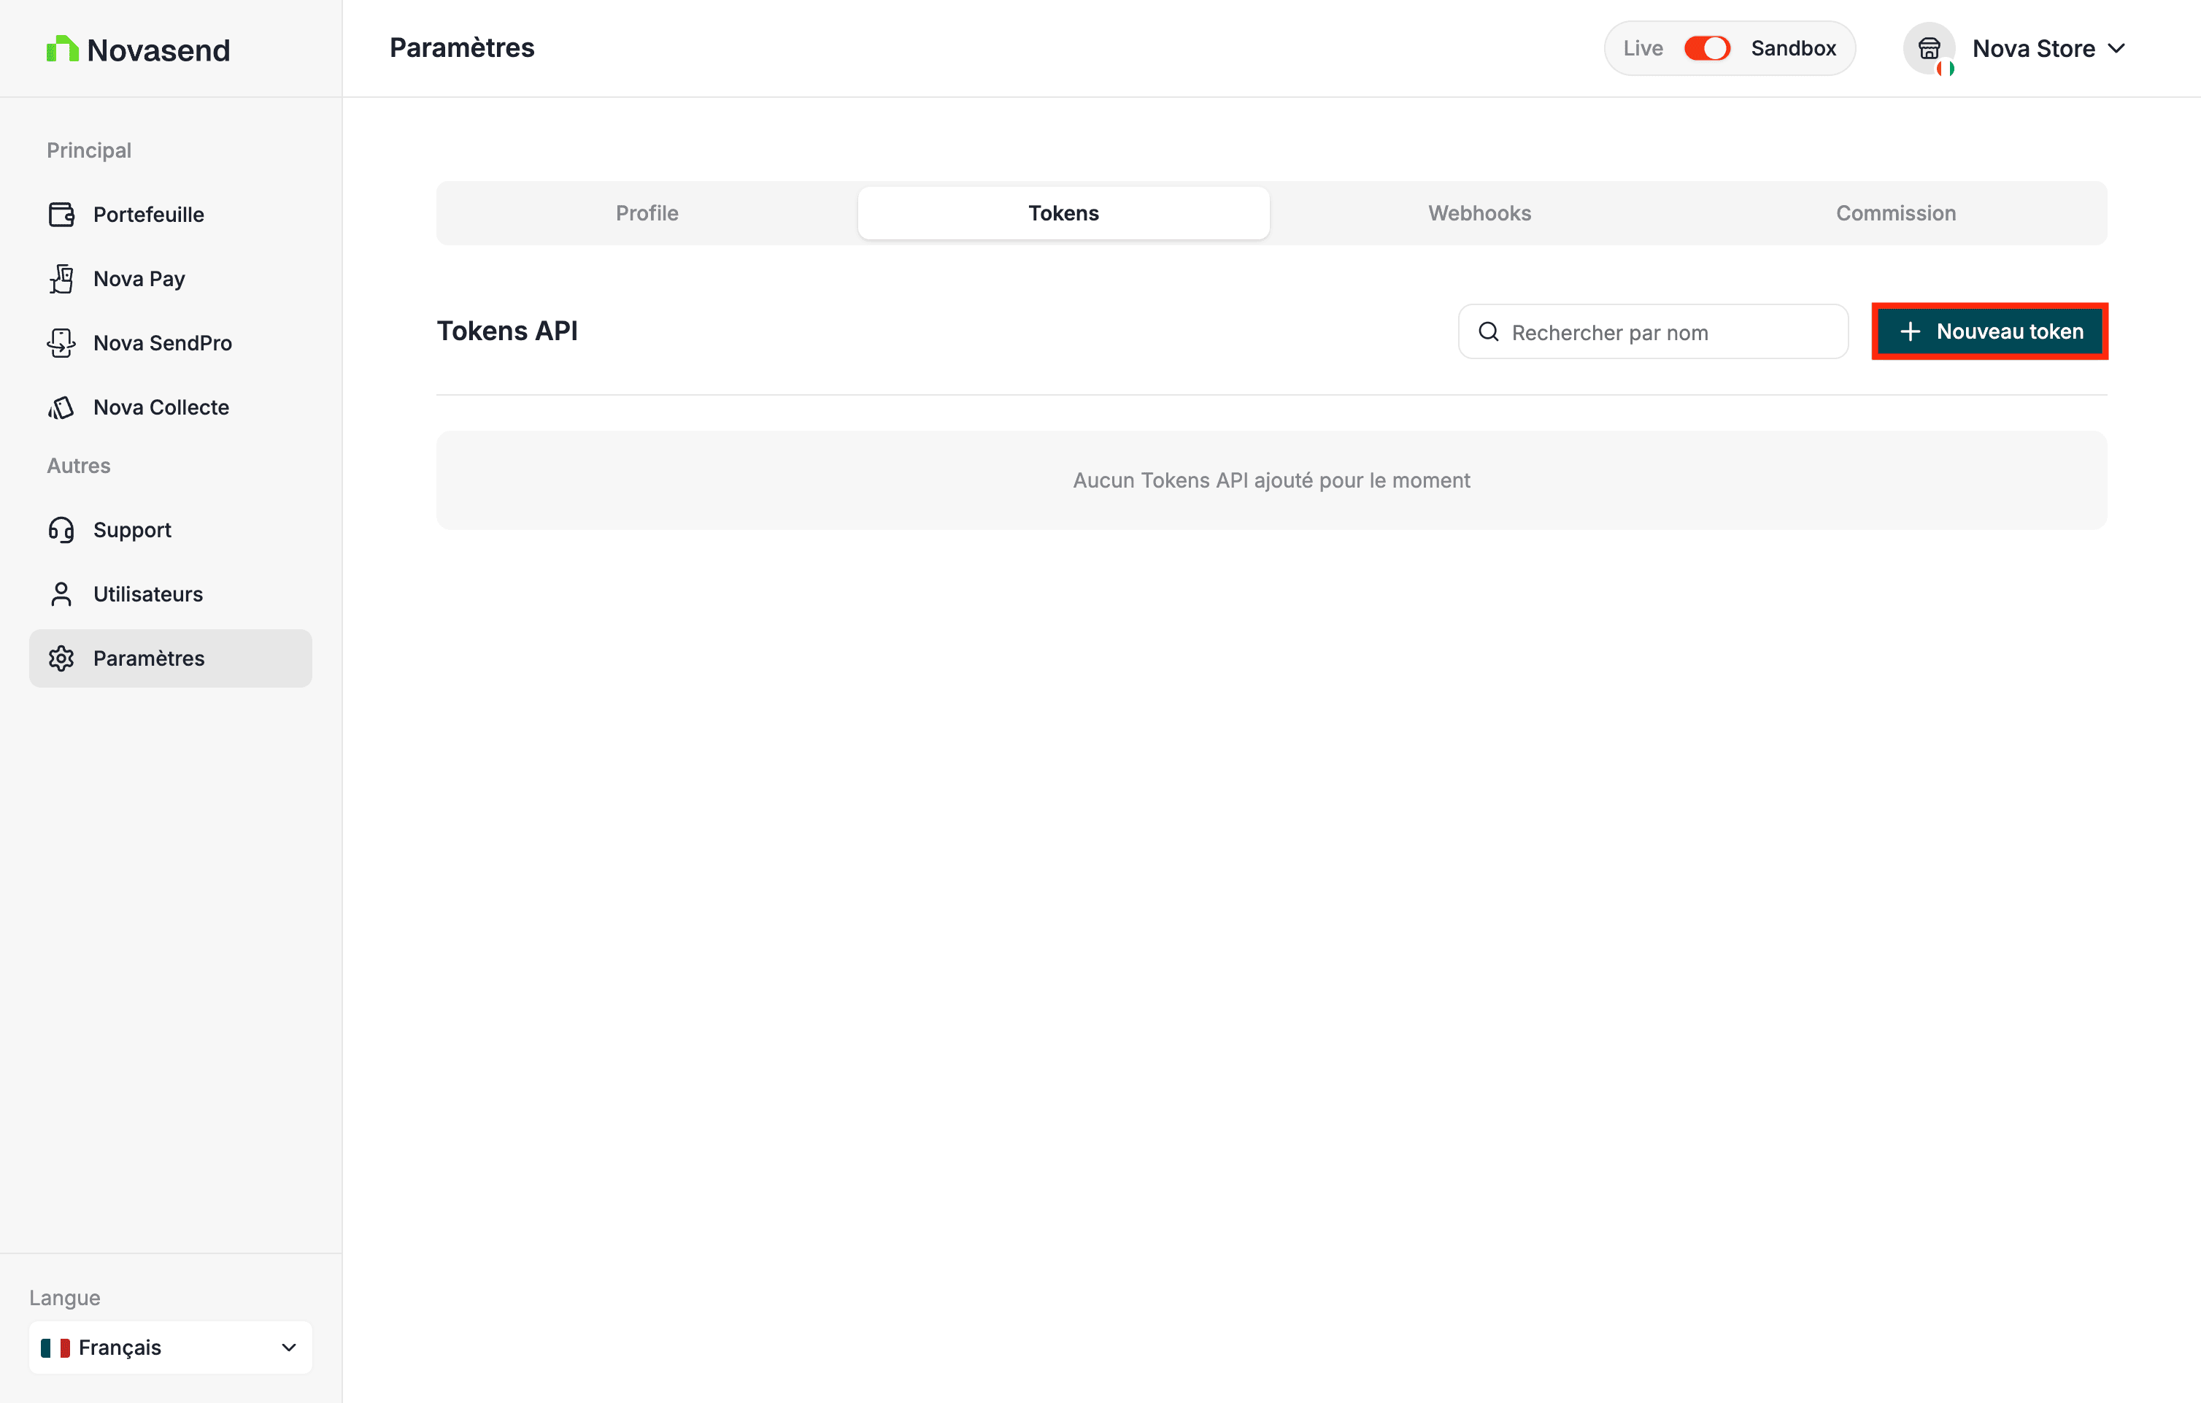Screen dimensions: 2201x1403
Task: Click the Nova Store shop avatar
Action: (1929, 48)
